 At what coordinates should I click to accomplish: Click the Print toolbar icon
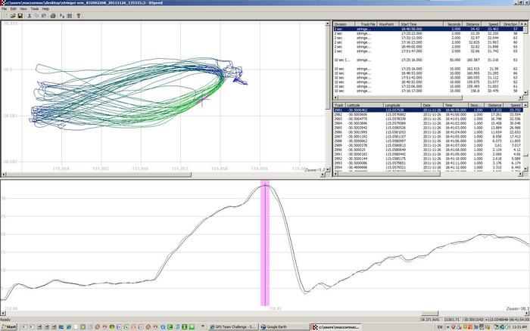52,15
